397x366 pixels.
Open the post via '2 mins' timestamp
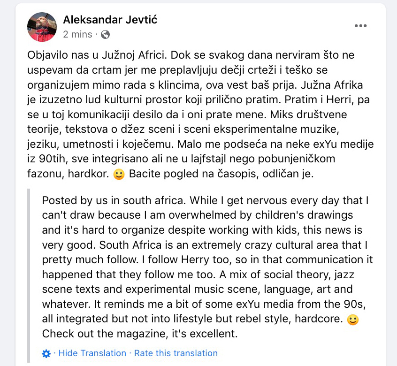(x=77, y=34)
